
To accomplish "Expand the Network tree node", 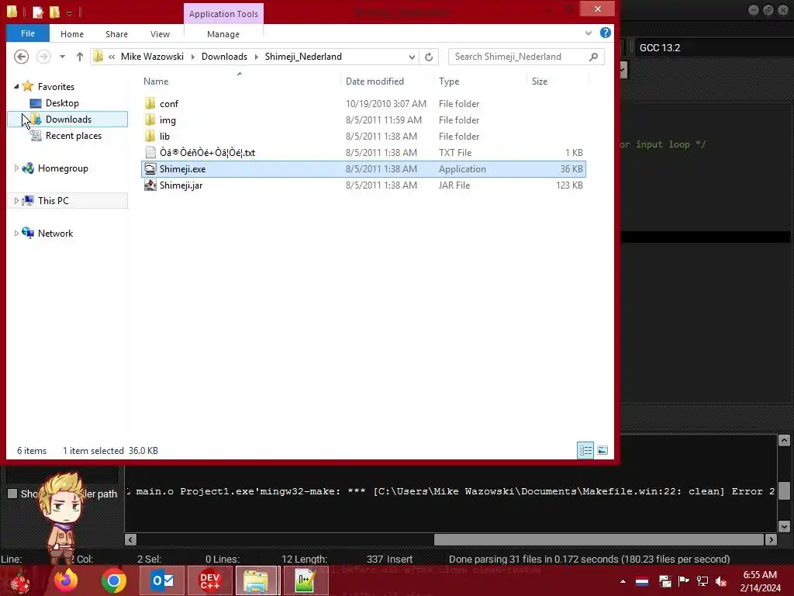I will [x=16, y=233].
